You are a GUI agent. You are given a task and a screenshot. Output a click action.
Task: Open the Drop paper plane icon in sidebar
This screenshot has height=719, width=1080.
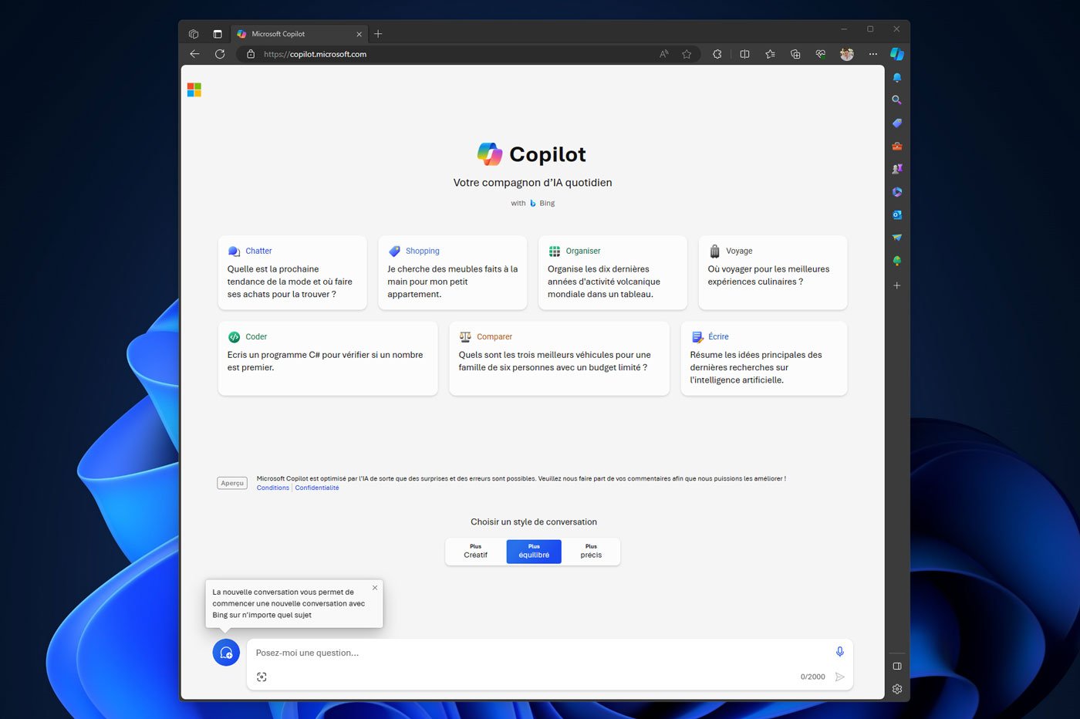896,238
